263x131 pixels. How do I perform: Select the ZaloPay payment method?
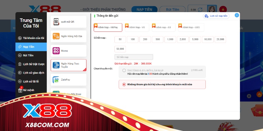point(68,80)
